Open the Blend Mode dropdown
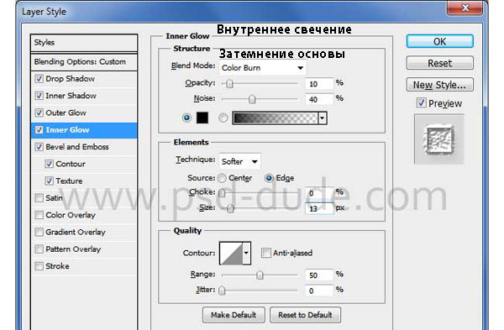This screenshot has width=504, height=330. coord(263,68)
